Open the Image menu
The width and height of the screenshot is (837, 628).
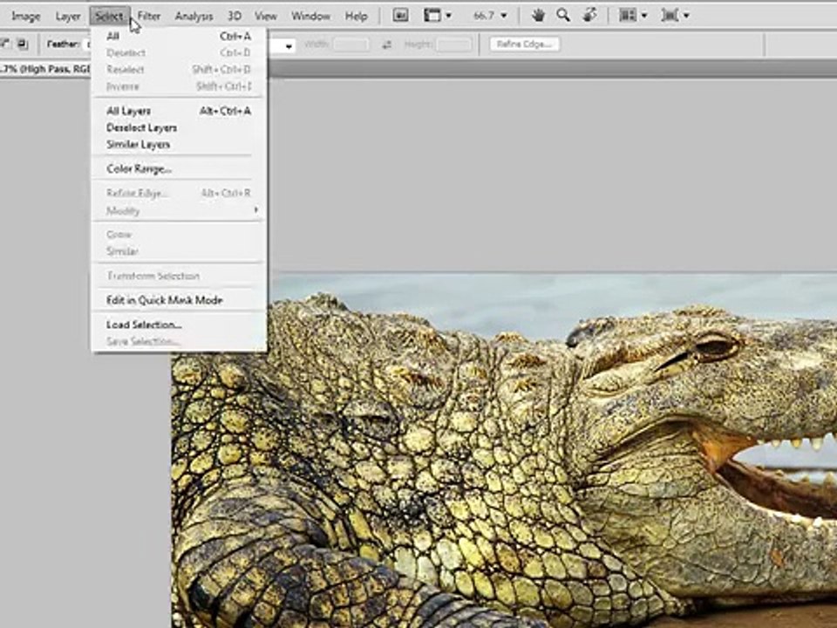tap(25, 17)
